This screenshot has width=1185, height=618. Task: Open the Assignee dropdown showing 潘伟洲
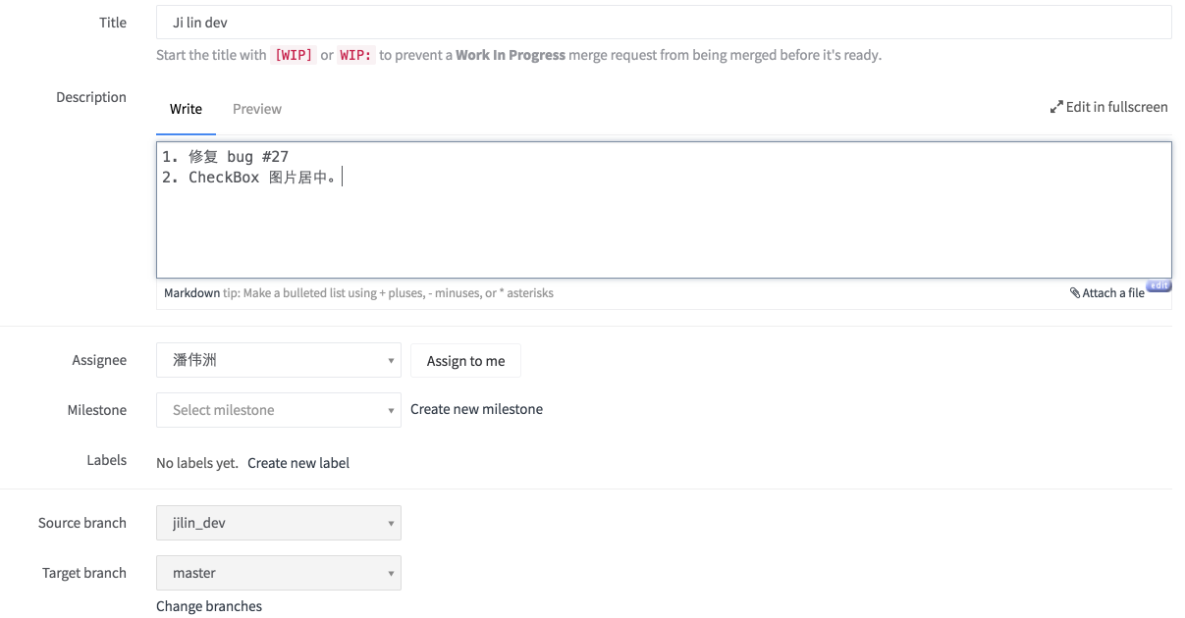(279, 360)
